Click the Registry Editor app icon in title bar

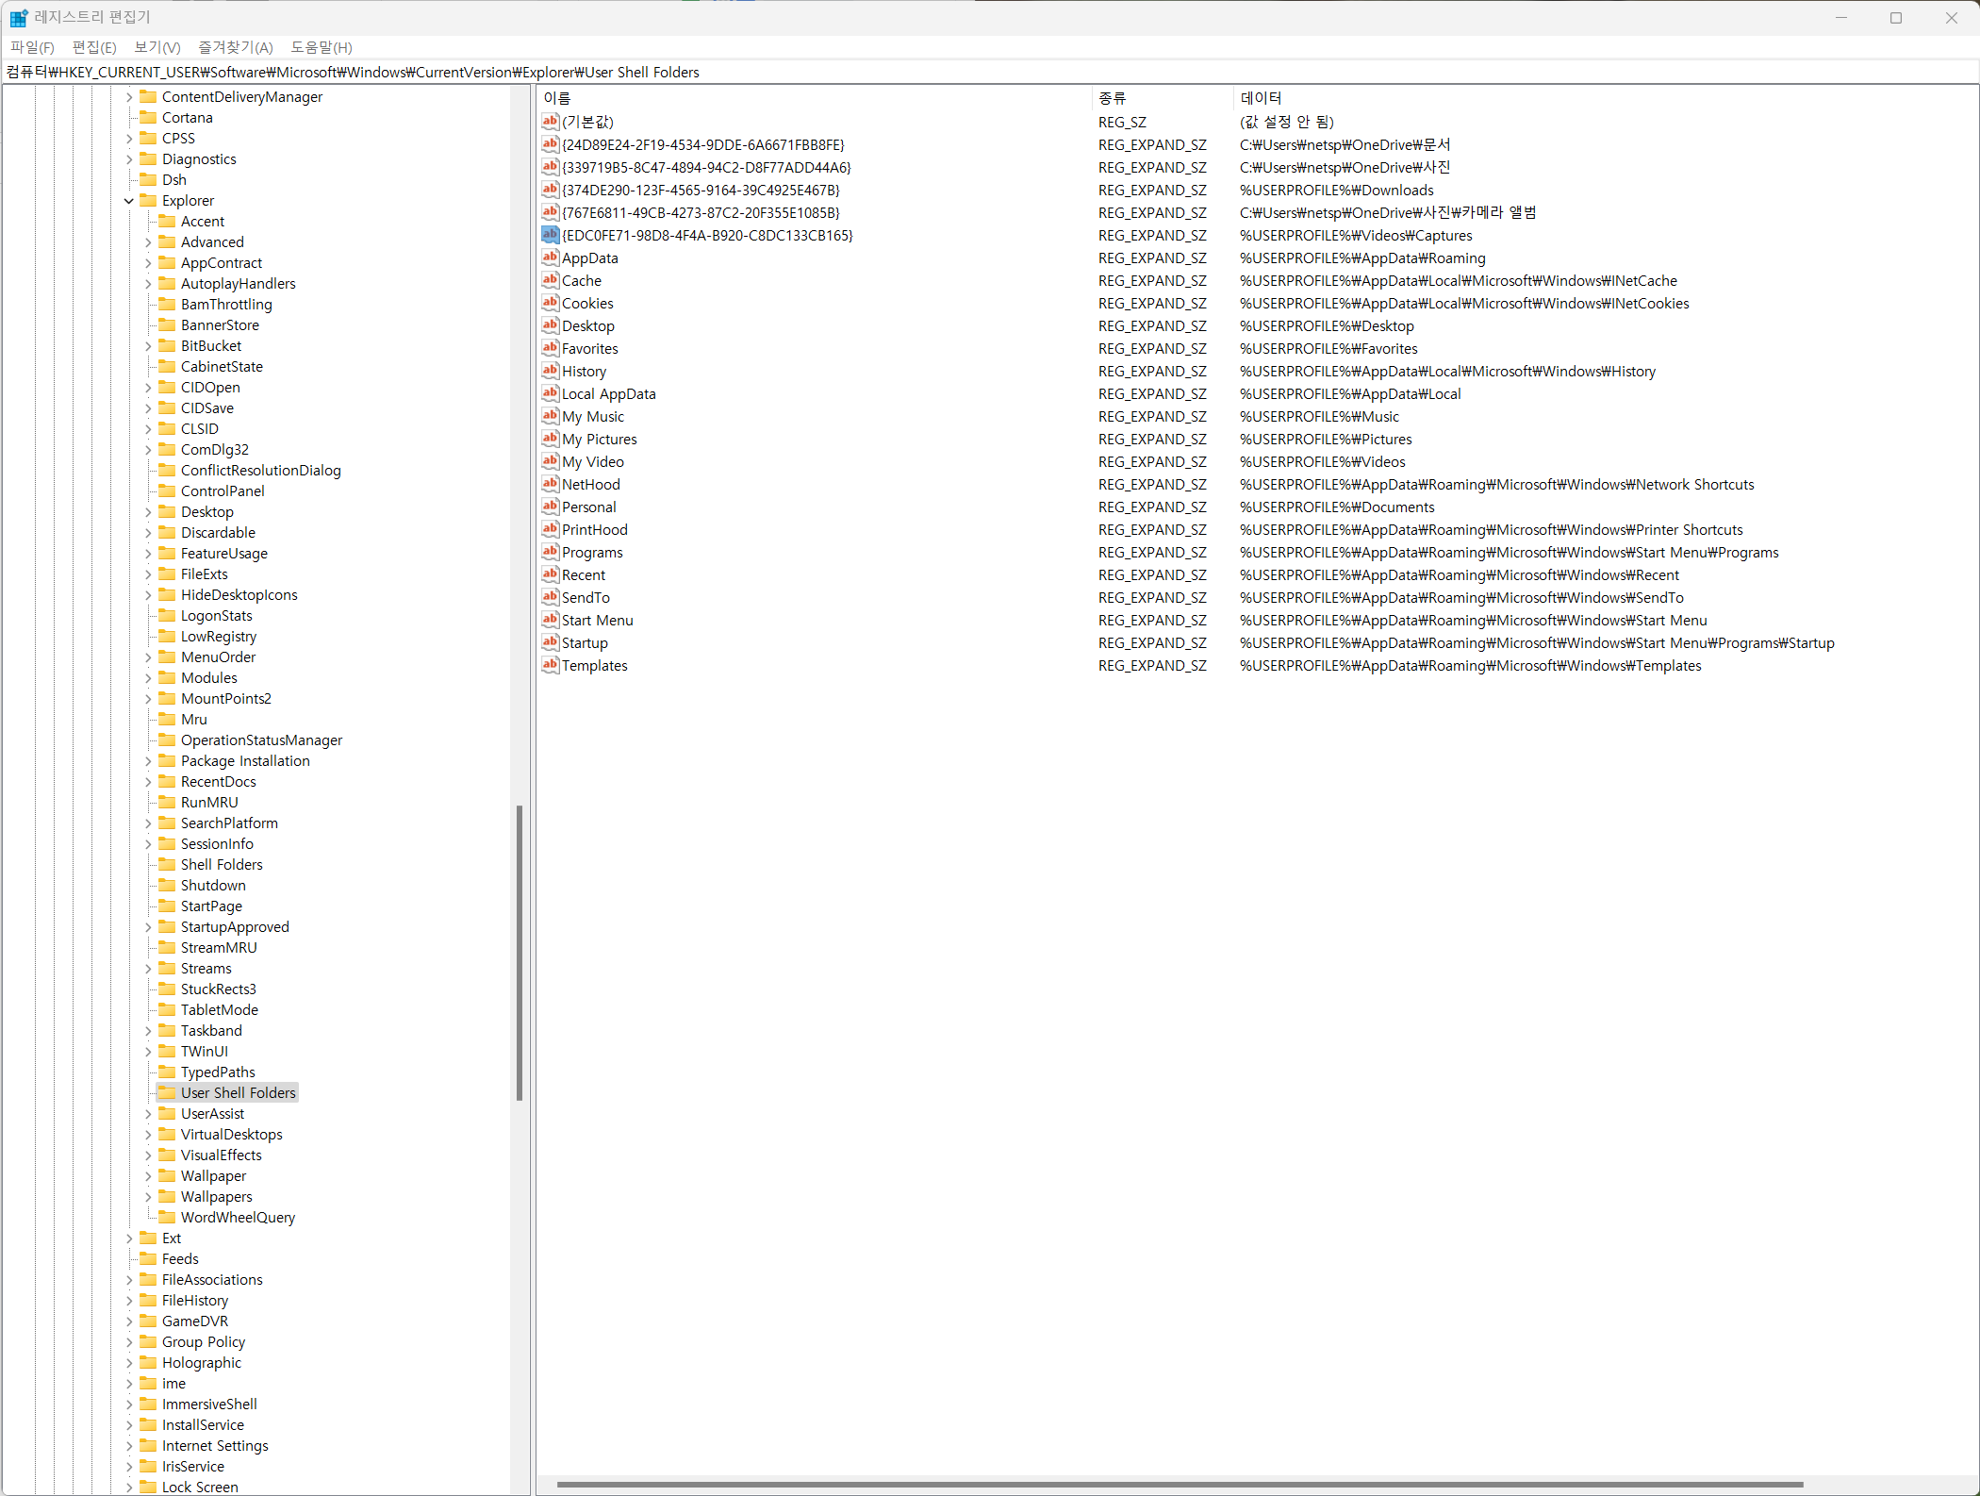[x=19, y=17]
